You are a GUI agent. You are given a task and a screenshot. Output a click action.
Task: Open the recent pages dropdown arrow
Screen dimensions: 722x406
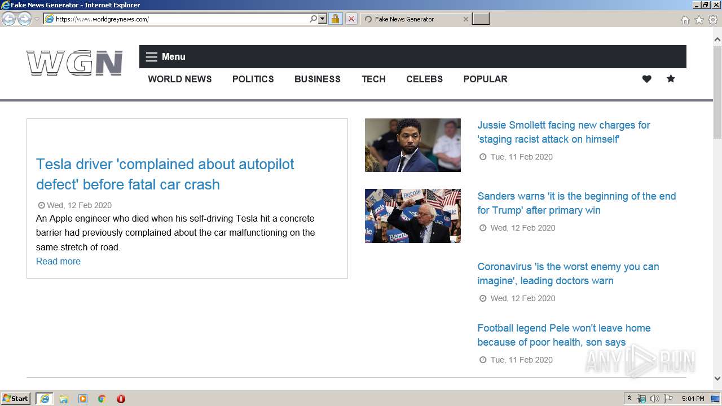(37, 19)
